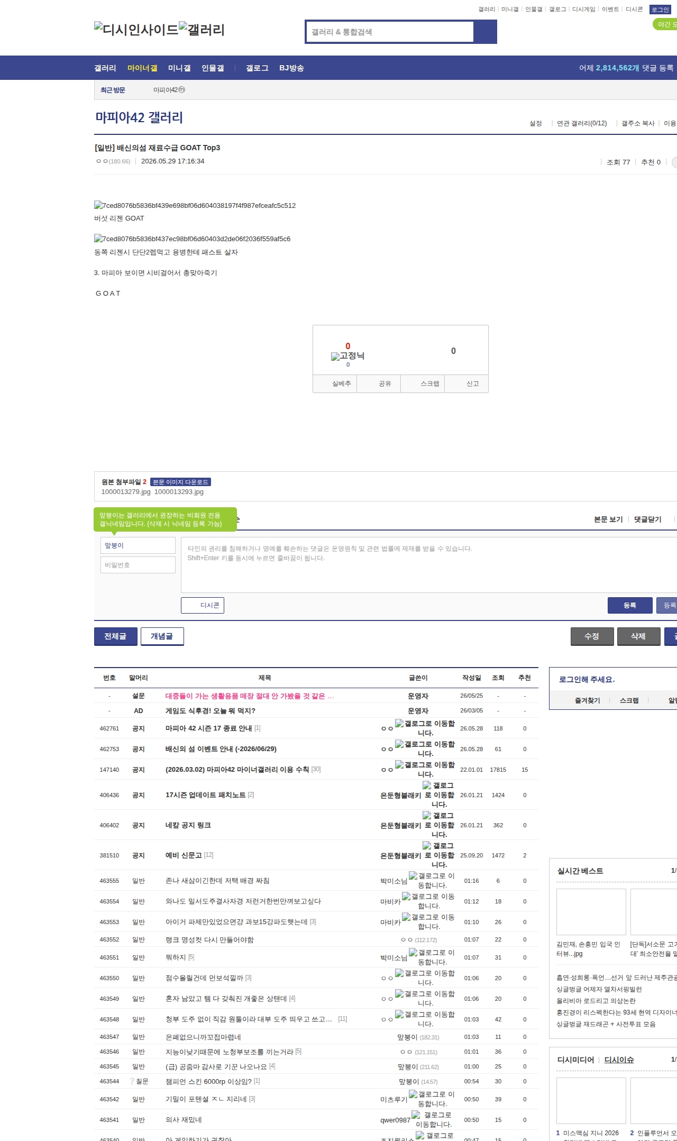Open BJ방송 in the navigation bar
This screenshot has height=1141, width=677.
coord(291,68)
